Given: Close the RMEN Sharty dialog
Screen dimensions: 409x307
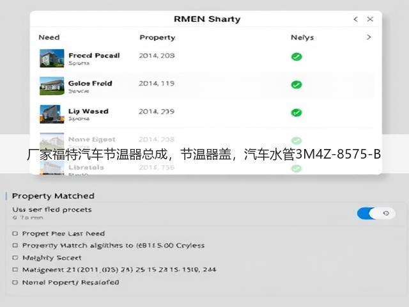Looking at the screenshot, I should coord(370,19).
